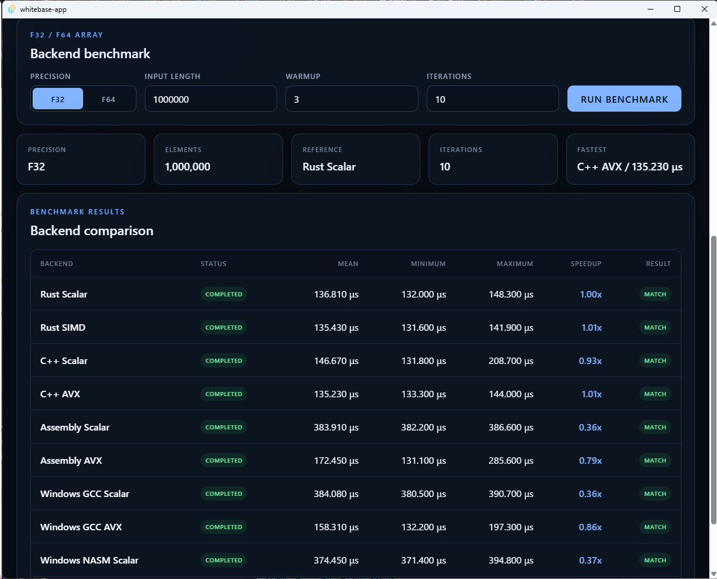Image resolution: width=717 pixels, height=579 pixels.
Task: Click the Match badge for Rust SIMD
Action: [655, 327]
